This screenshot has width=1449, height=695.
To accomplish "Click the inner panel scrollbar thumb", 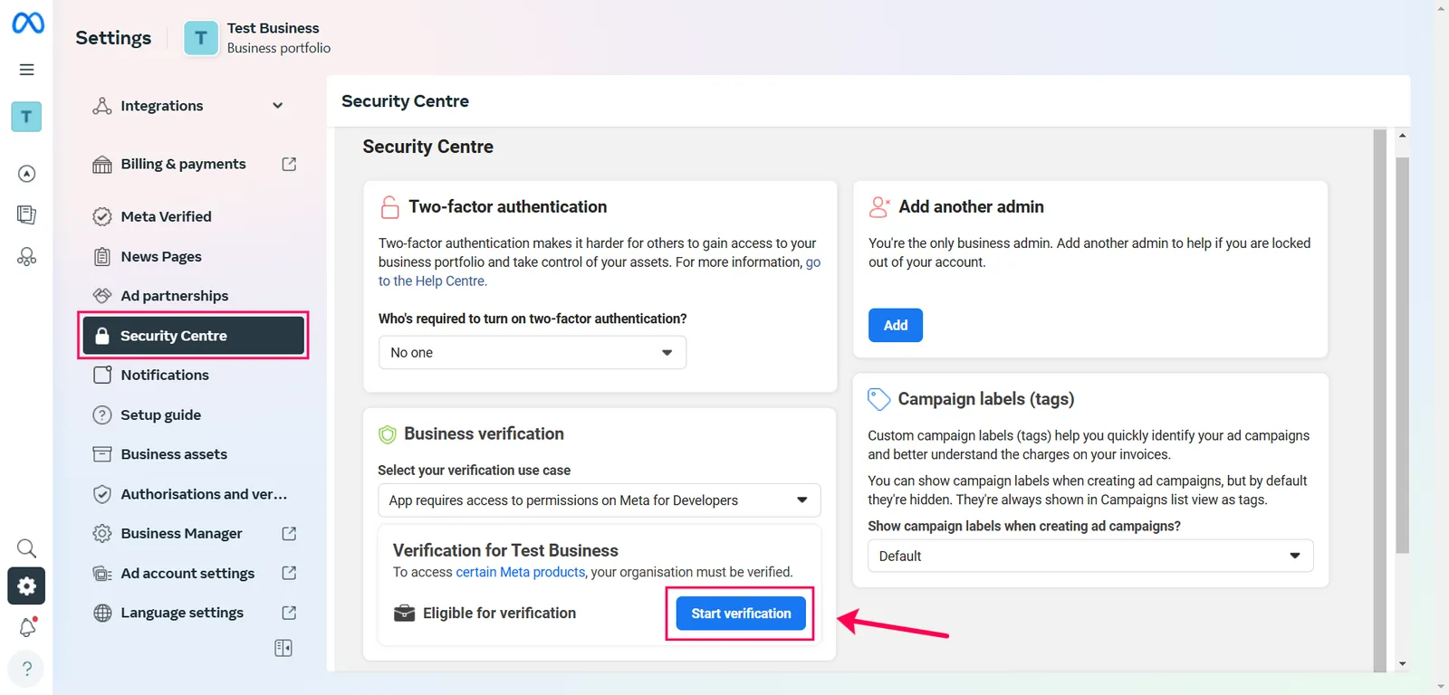I will (1402, 355).
